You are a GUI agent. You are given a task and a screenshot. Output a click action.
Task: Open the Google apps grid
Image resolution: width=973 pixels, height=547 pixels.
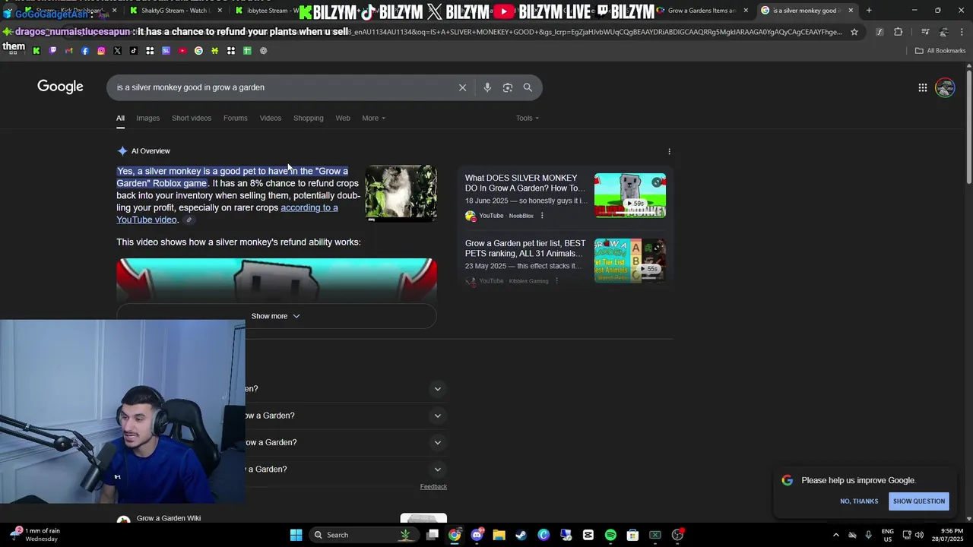tap(922, 87)
